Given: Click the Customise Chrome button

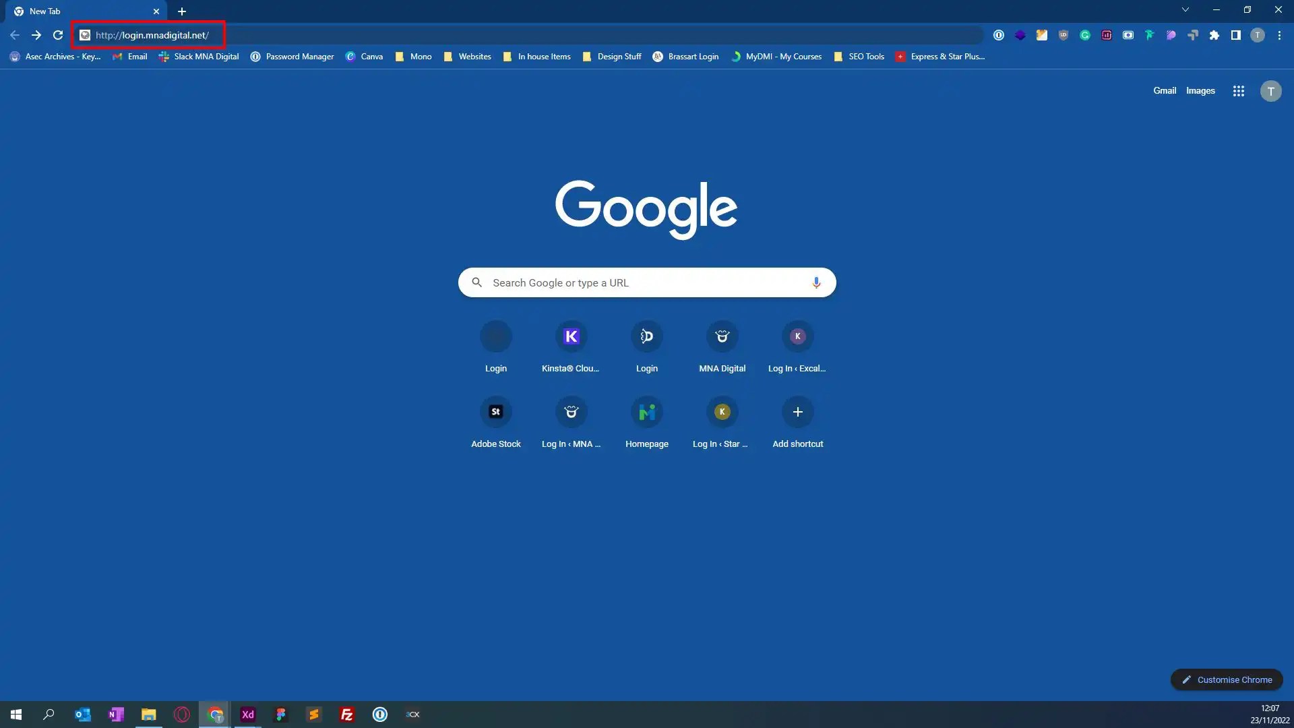Looking at the screenshot, I should point(1227,679).
